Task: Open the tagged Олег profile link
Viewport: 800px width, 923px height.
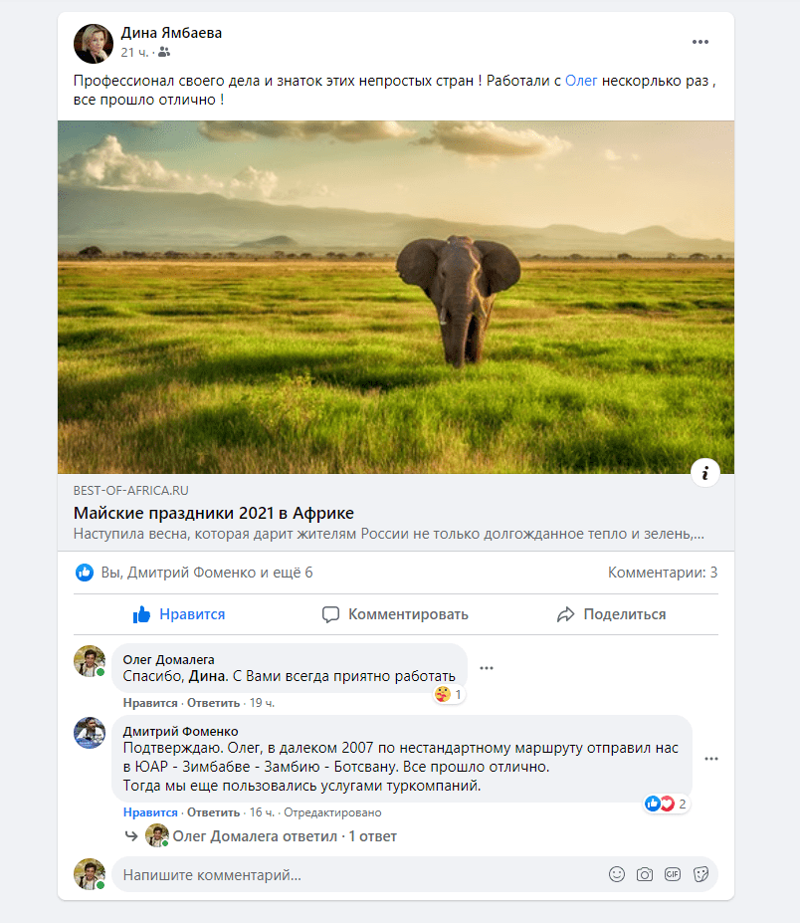Action: point(581,81)
